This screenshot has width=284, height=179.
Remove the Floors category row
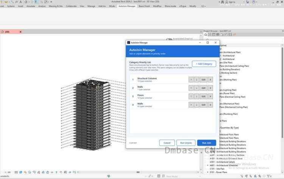[x=210, y=96]
